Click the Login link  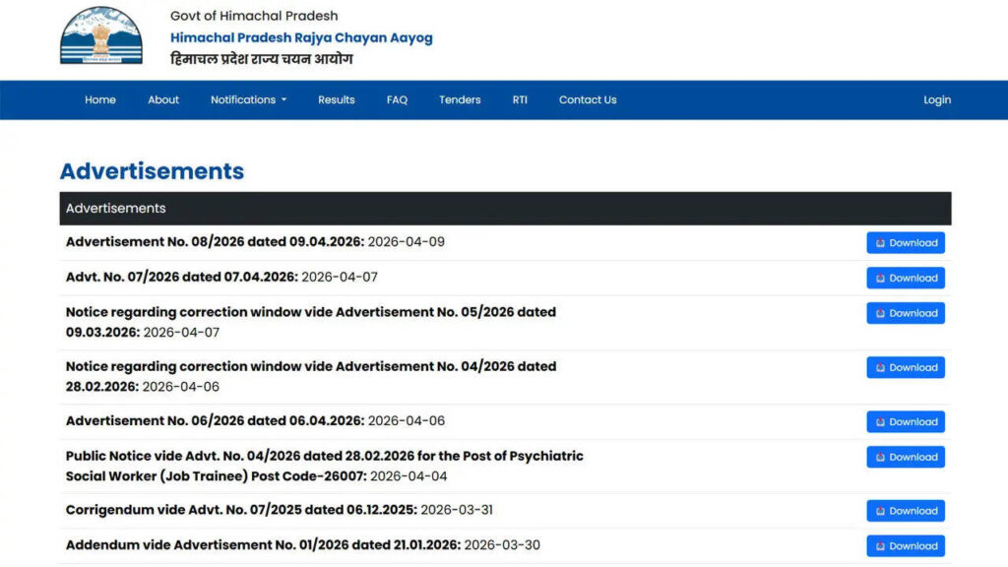point(936,100)
